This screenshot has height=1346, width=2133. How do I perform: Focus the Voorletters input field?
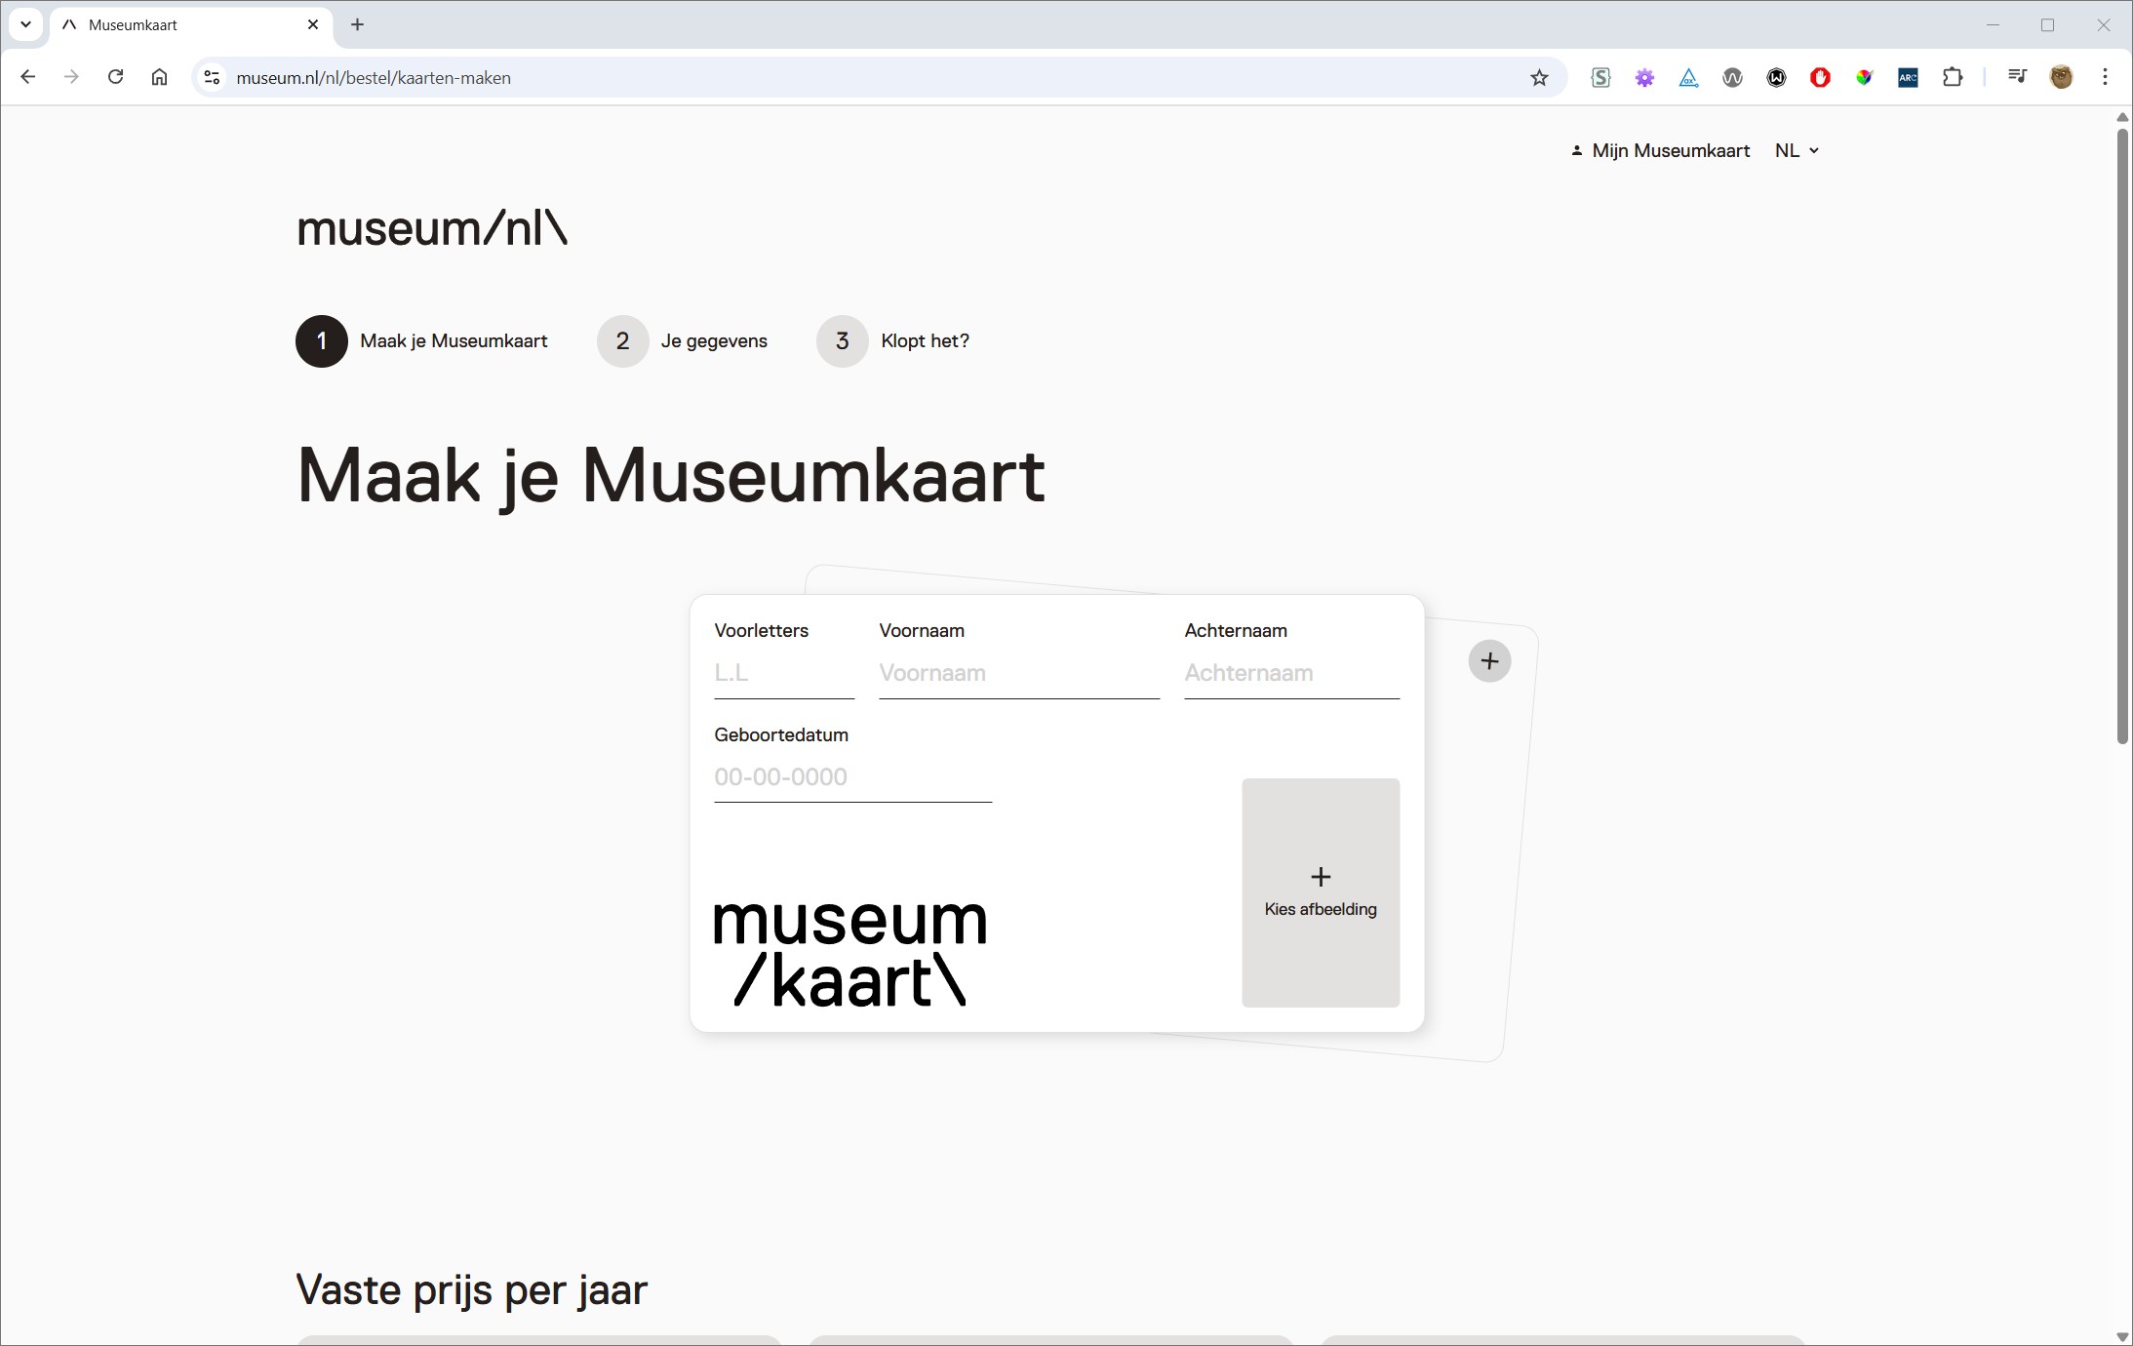784,673
